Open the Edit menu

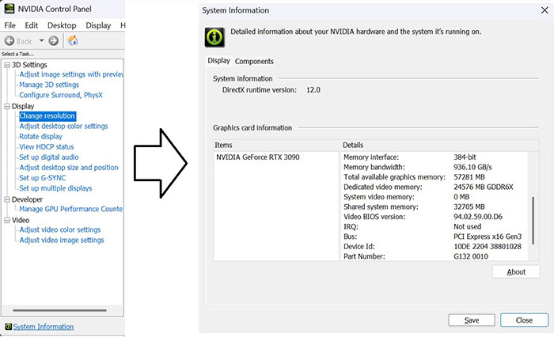[x=31, y=25]
